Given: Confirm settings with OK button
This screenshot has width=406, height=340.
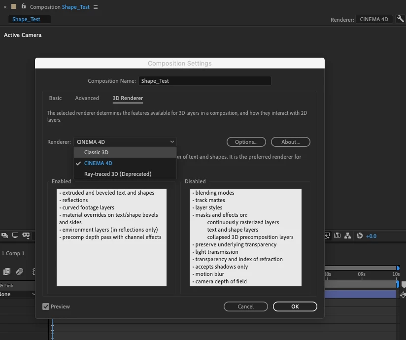Looking at the screenshot, I should coord(295,306).
